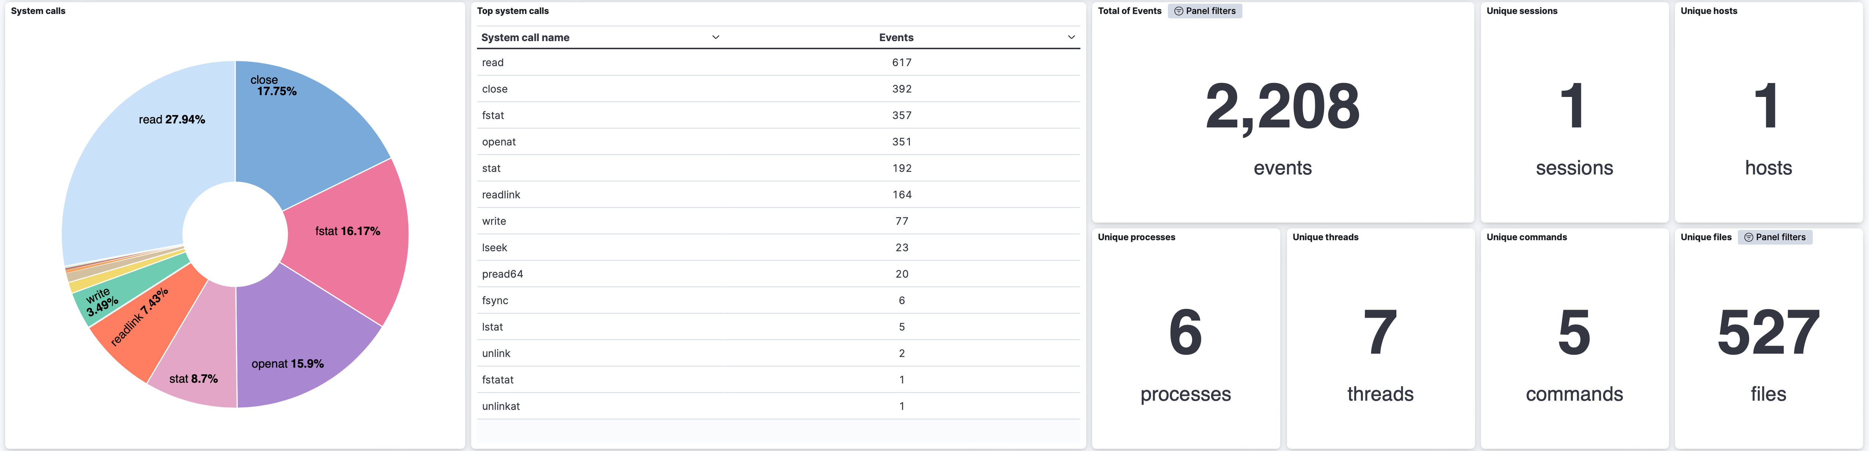Click the read row in table
The height and width of the screenshot is (451, 1869).
(779, 62)
